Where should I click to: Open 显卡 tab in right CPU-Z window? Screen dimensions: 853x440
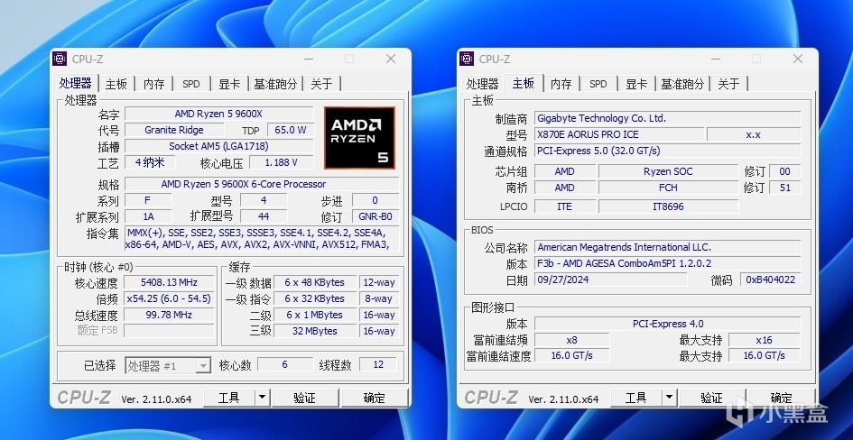pos(636,84)
